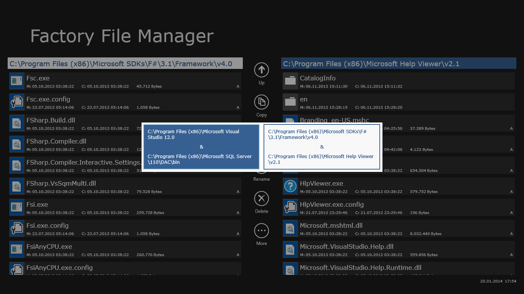Click the Fsc.exe application icon
The height and width of the screenshot is (294, 524).
pyautogui.click(x=16, y=81)
